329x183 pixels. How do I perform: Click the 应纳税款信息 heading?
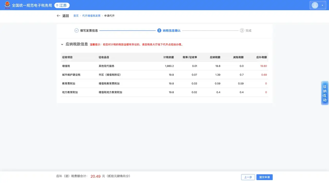(77, 44)
